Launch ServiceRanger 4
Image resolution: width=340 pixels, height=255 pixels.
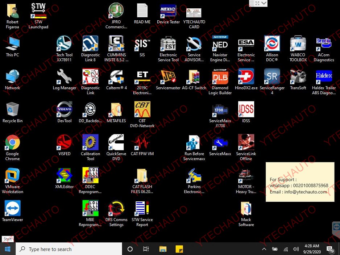(272, 81)
